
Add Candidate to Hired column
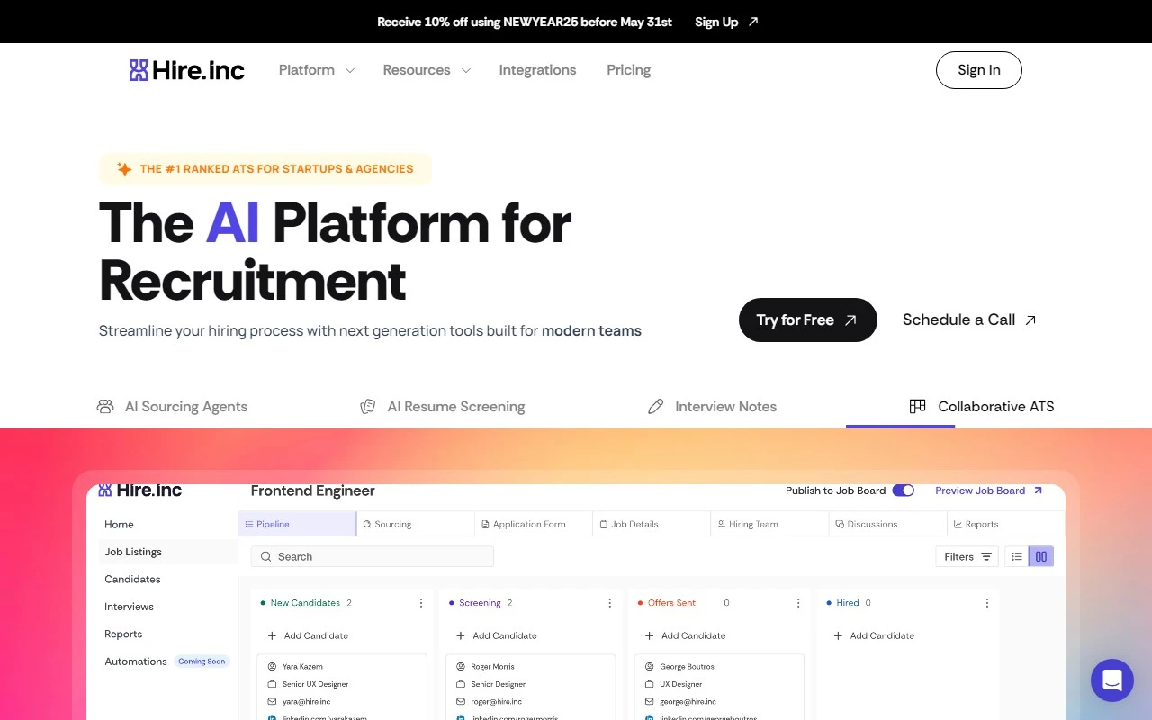[874, 635]
